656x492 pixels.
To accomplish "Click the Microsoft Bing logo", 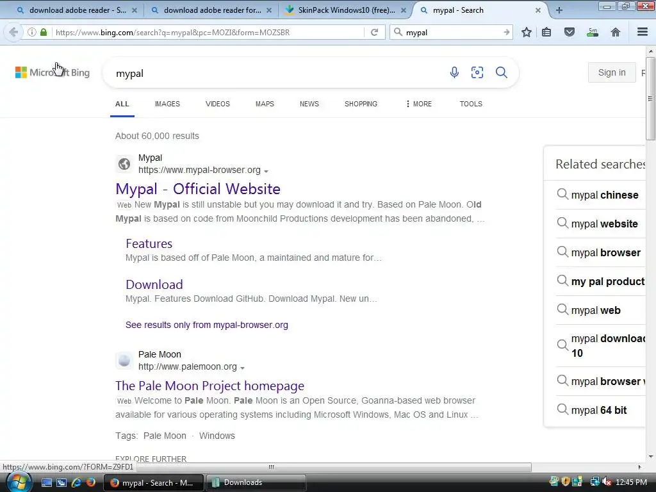I will coord(53,72).
